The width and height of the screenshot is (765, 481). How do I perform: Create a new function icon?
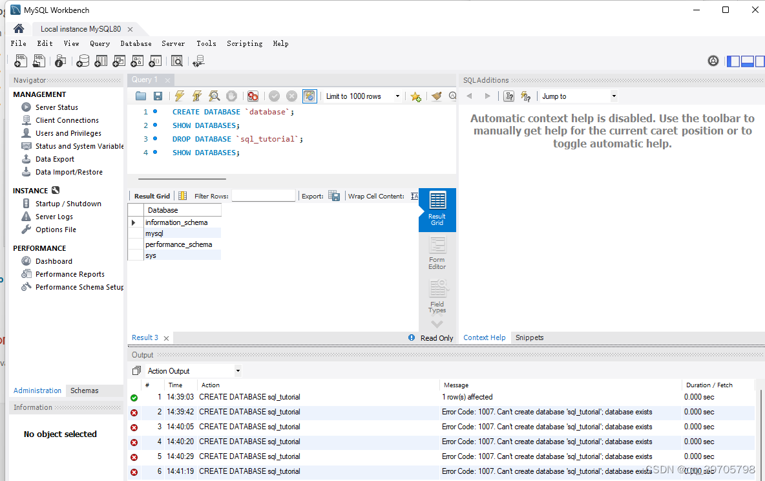[155, 61]
